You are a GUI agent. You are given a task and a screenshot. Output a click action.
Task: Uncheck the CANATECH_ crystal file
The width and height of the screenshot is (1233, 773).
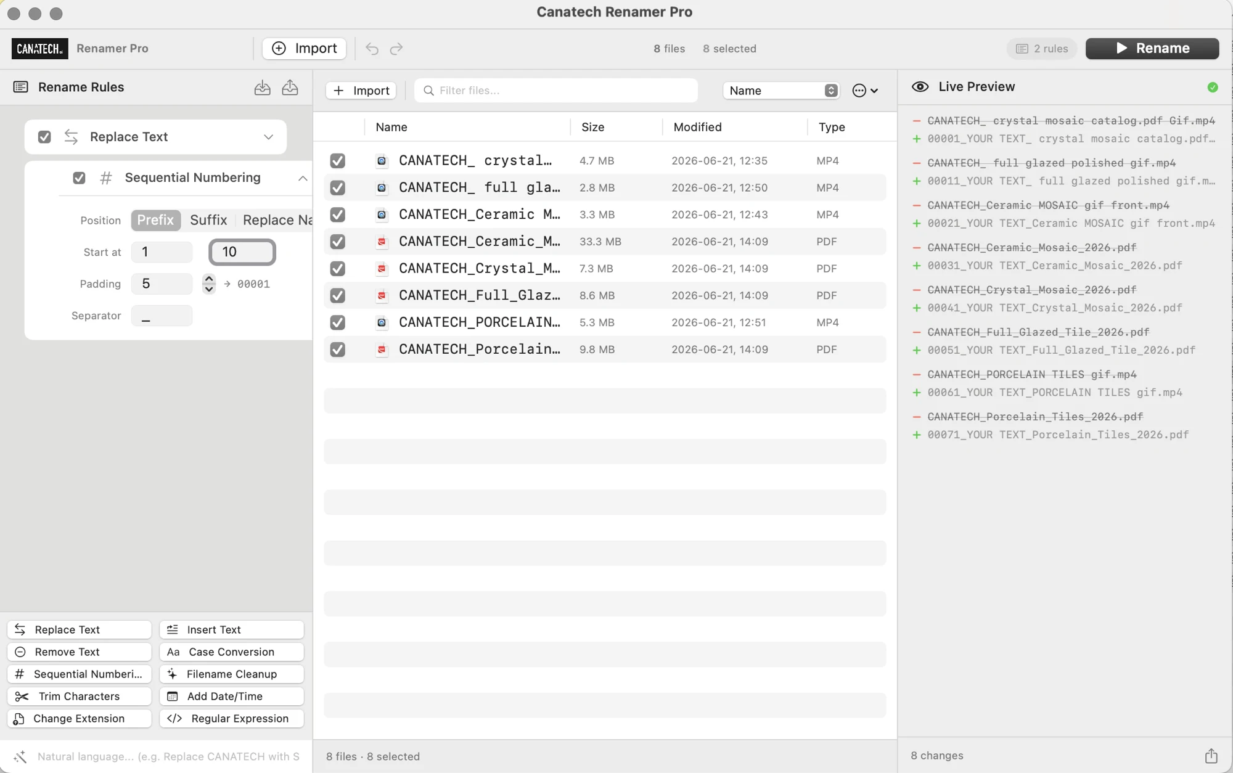coord(337,161)
